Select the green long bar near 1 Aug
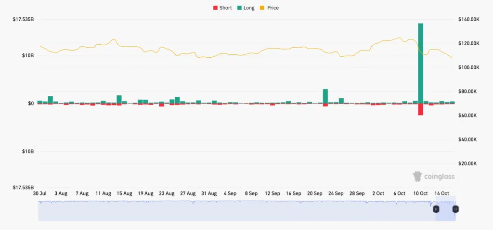The image size is (493, 230). (51, 99)
